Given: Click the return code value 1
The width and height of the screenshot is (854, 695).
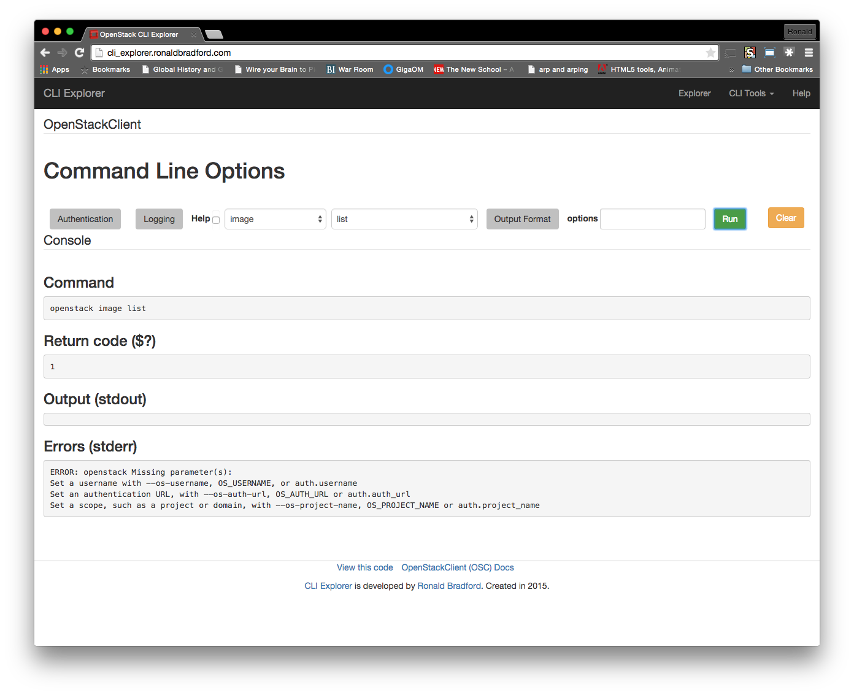Looking at the screenshot, I should click(53, 367).
